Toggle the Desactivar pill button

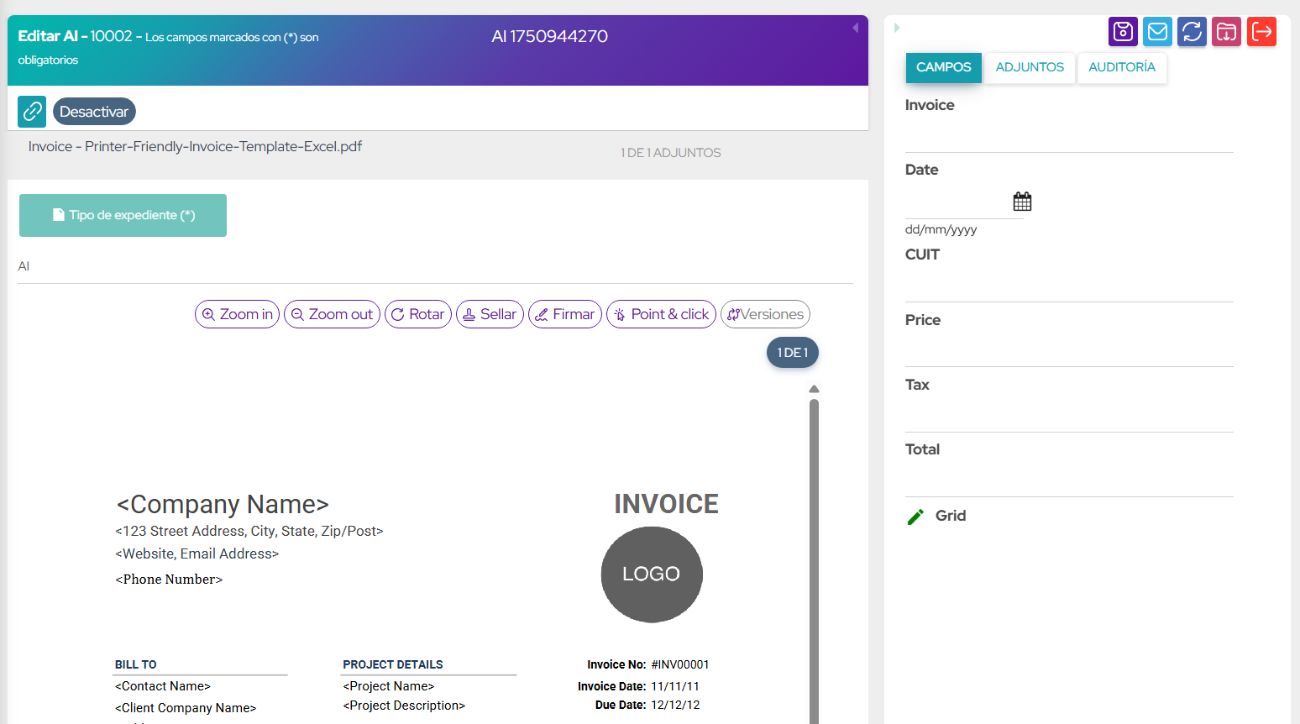tap(94, 112)
